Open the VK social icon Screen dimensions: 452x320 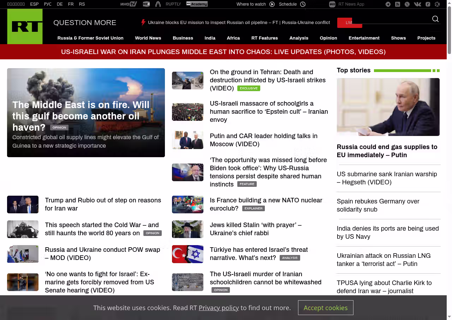(417, 4)
